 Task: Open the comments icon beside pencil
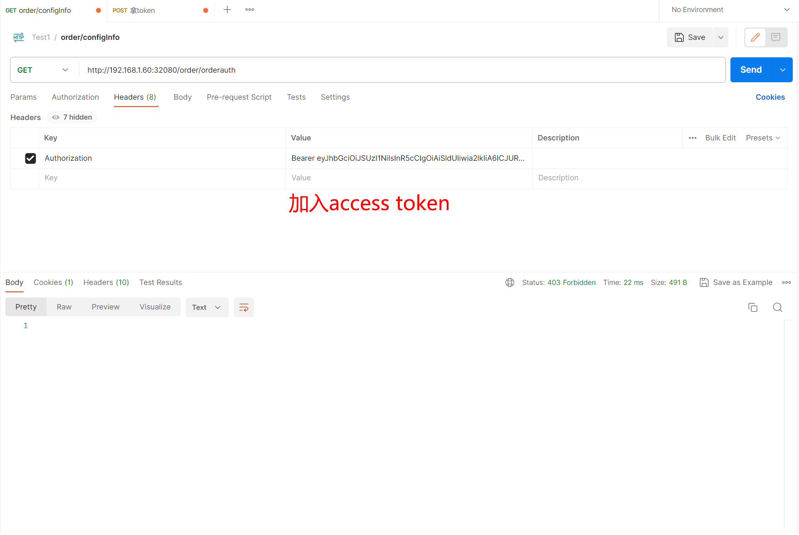775,37
